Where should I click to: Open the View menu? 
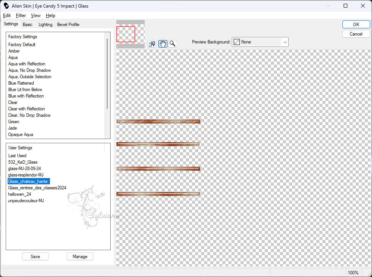point(36,15)
